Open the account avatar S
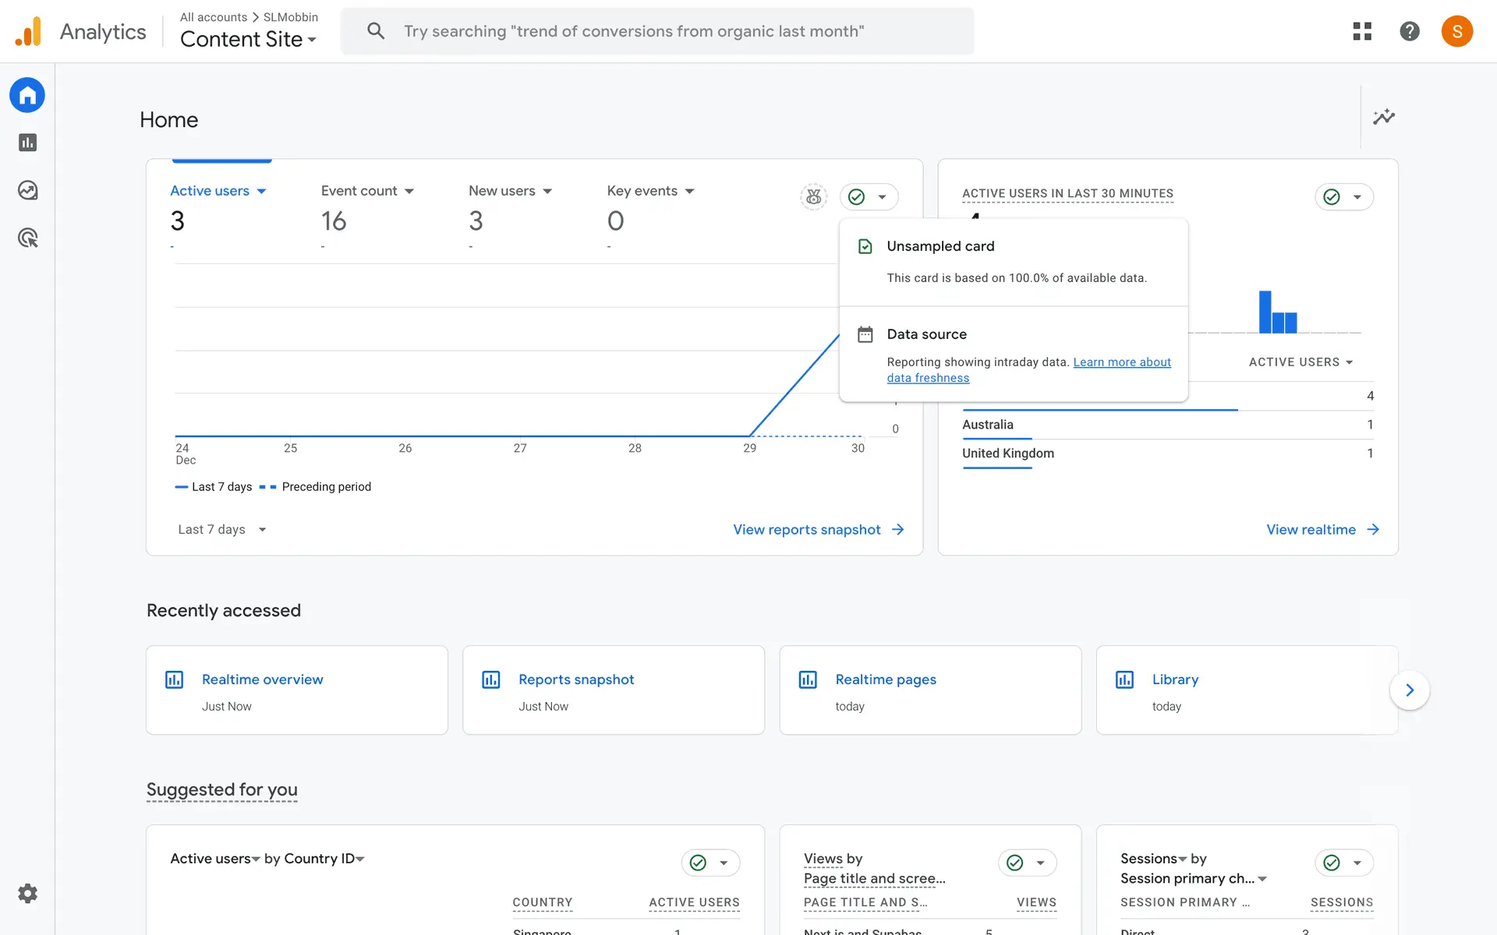This screenshot has width=1497, height=935. (1456, 31)
